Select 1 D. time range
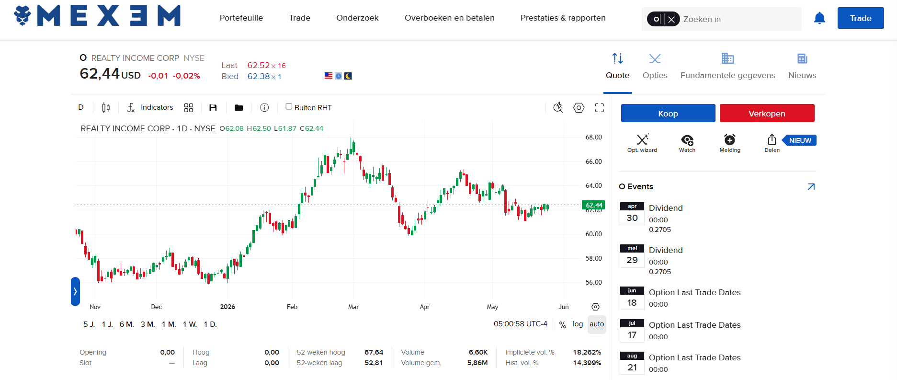The height and width of the screenshot is (380, 897). pos(210,324)
